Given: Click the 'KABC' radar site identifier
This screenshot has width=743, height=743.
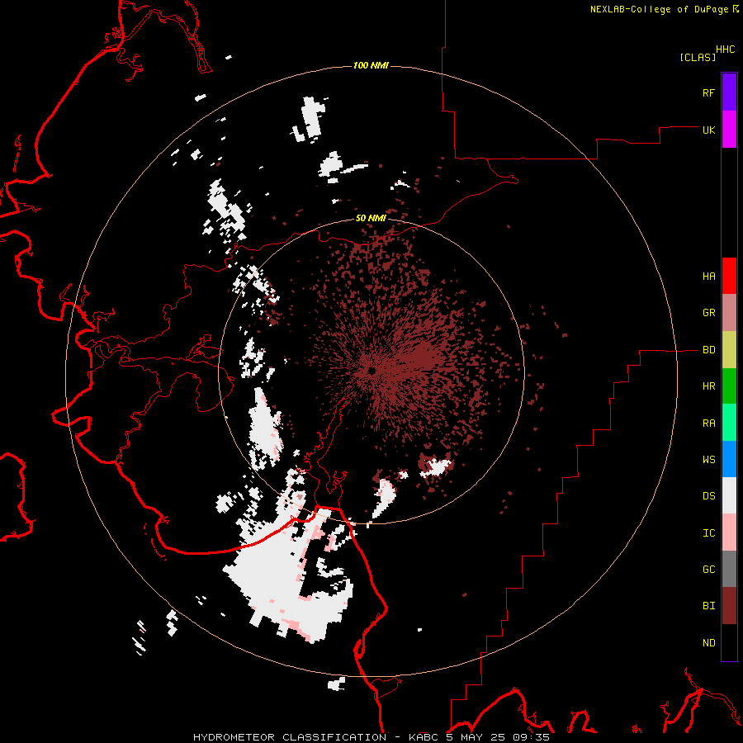Looking at the screenshot, I should (424, 737).
